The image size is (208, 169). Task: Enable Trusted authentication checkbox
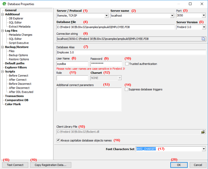click(127, 64)
